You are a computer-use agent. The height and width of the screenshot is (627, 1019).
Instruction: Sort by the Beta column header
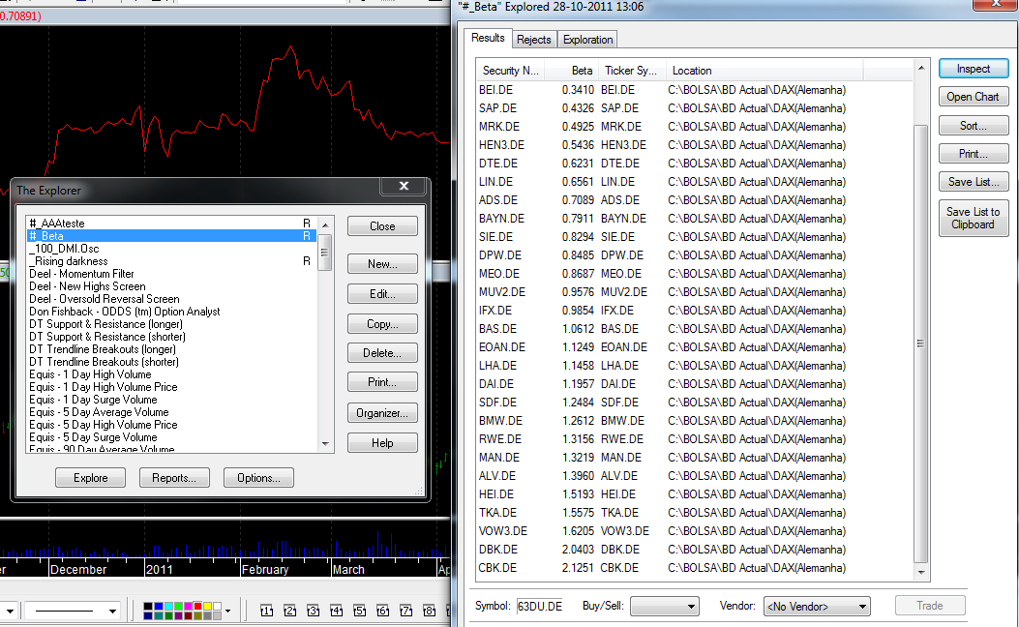tap(571, 71)
